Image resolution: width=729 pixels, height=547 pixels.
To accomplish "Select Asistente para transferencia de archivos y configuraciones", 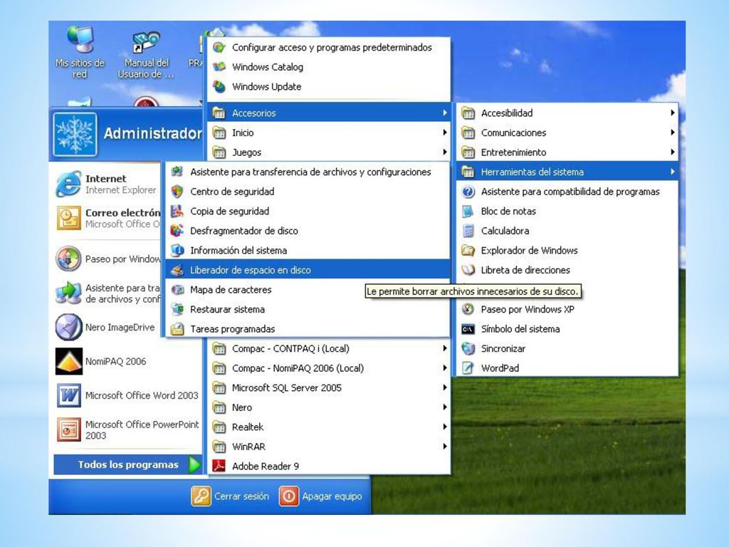I will point(308,172).
